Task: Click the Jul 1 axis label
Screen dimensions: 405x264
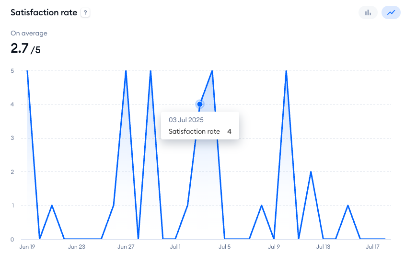Action: point(175,247)
